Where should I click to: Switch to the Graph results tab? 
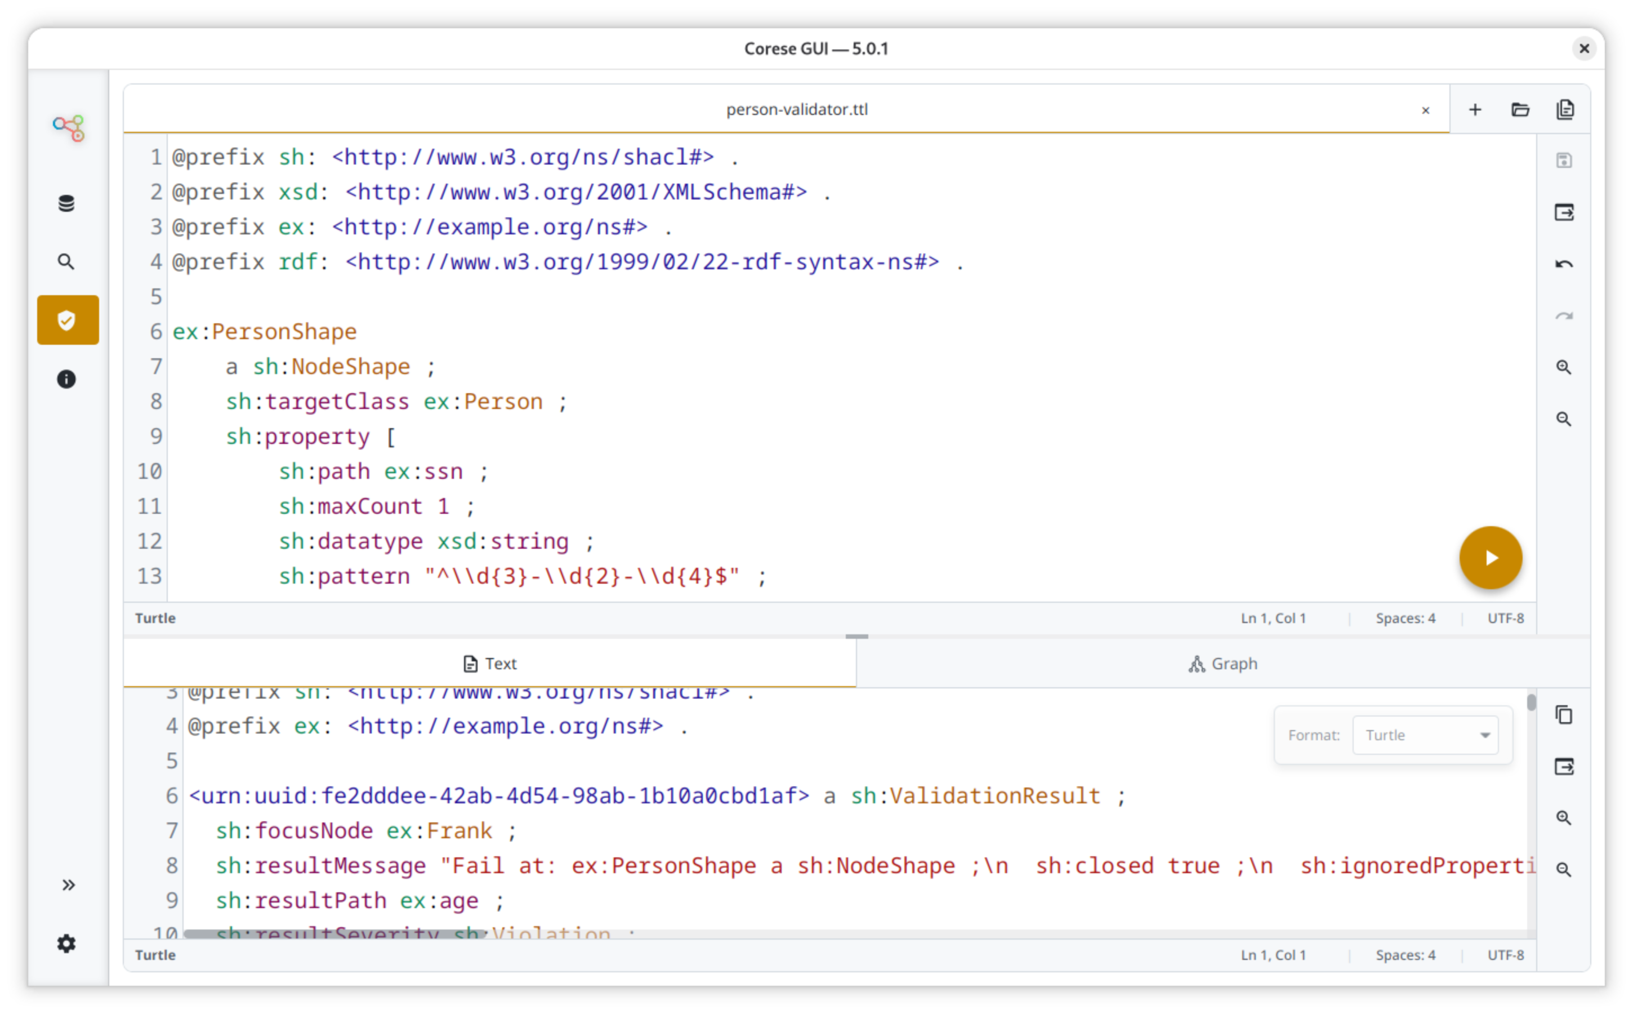click(1222, 663)
